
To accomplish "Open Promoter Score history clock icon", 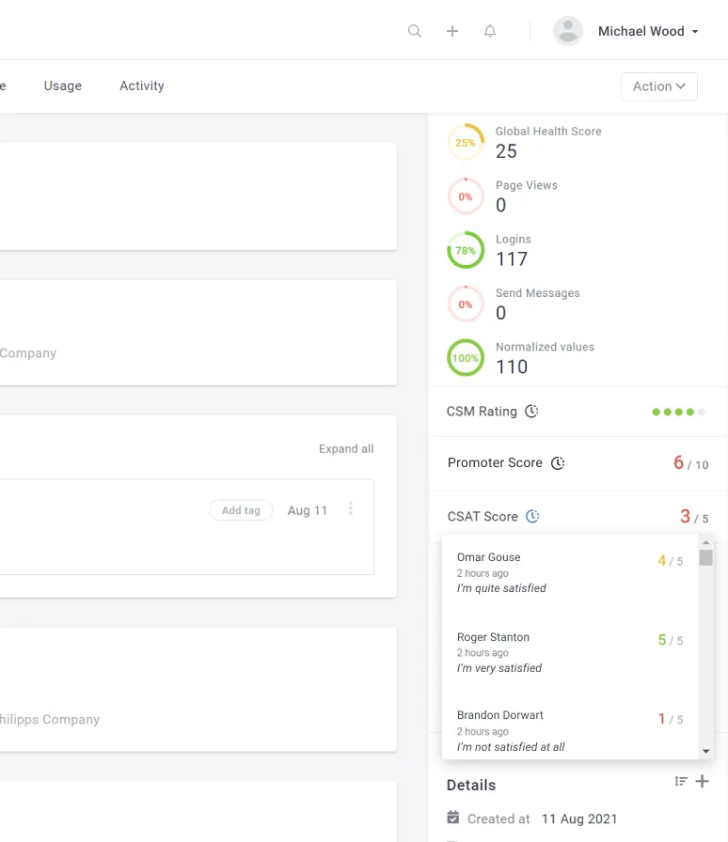I will [x=558, y=463].
